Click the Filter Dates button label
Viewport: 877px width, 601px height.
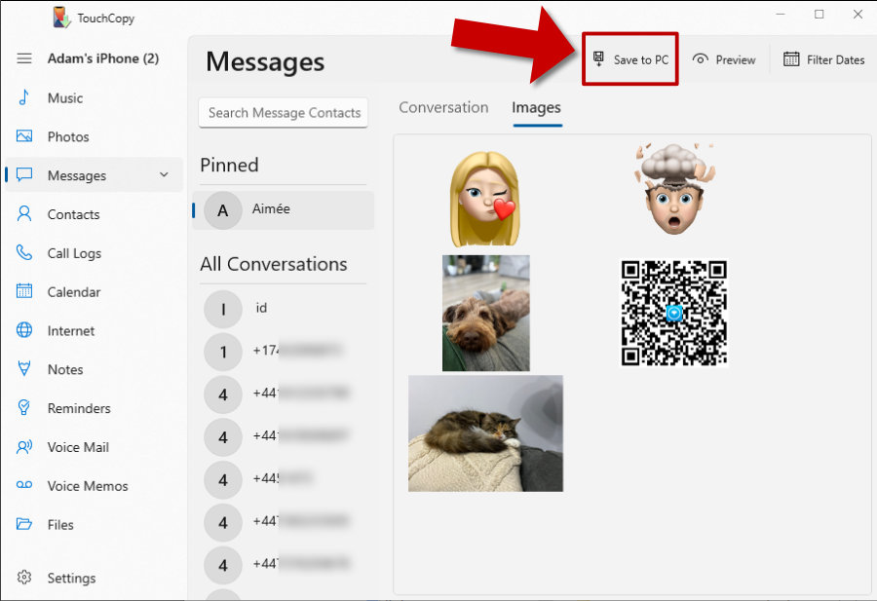836,59
